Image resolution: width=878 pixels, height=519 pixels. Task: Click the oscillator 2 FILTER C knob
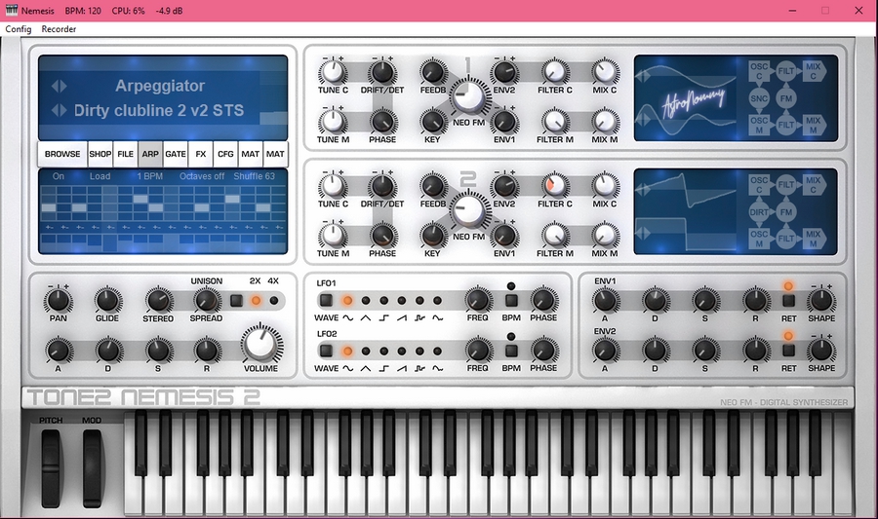(x=554, y=185)
